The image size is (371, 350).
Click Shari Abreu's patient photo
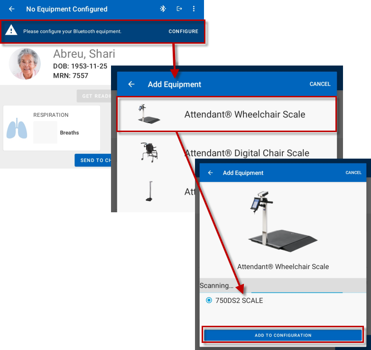click(25, 64)
